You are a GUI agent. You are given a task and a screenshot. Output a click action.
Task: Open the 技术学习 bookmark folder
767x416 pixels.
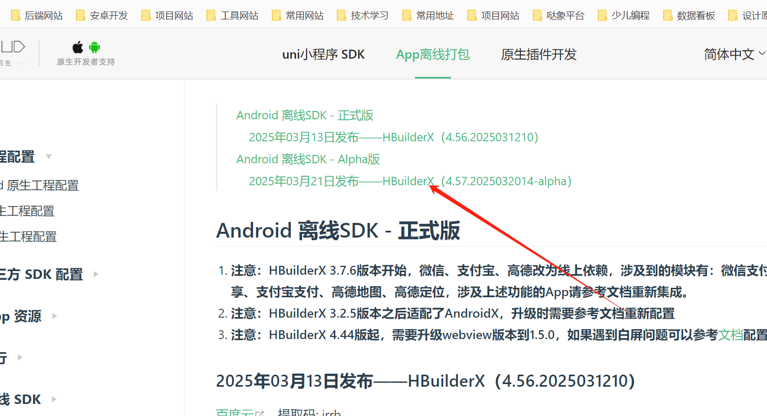click(363, 15)
